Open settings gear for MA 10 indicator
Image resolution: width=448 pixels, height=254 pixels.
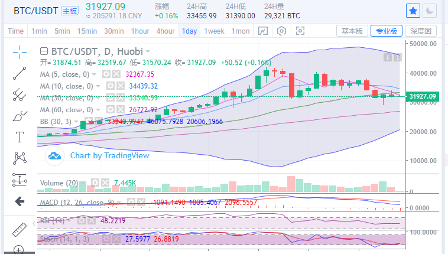[x=111, y=86]
